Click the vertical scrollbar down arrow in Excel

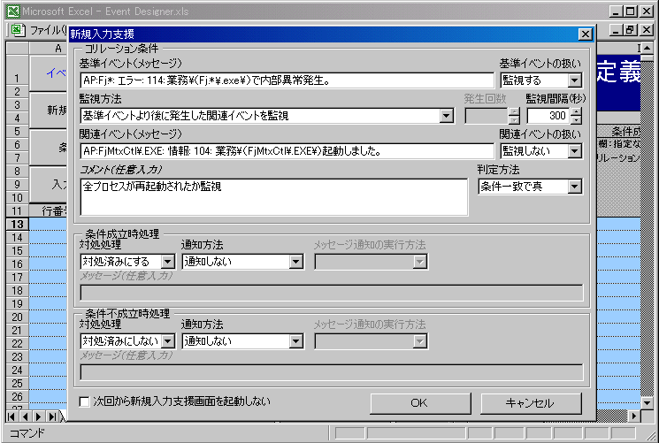pos(648,403)
